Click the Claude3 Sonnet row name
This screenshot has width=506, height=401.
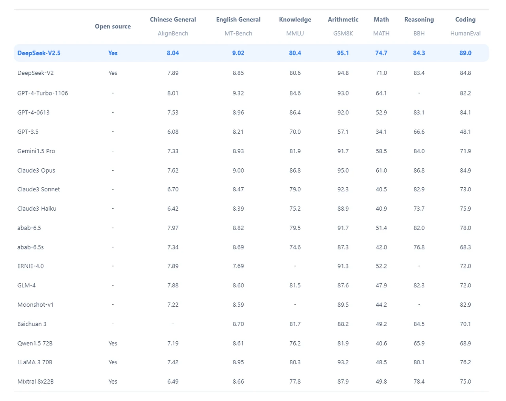(x=39, y=189)
